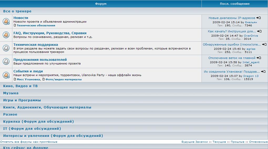Open topic Как качать? Инструкция для...
Screen dimensions: 268x149
[232, 31]
